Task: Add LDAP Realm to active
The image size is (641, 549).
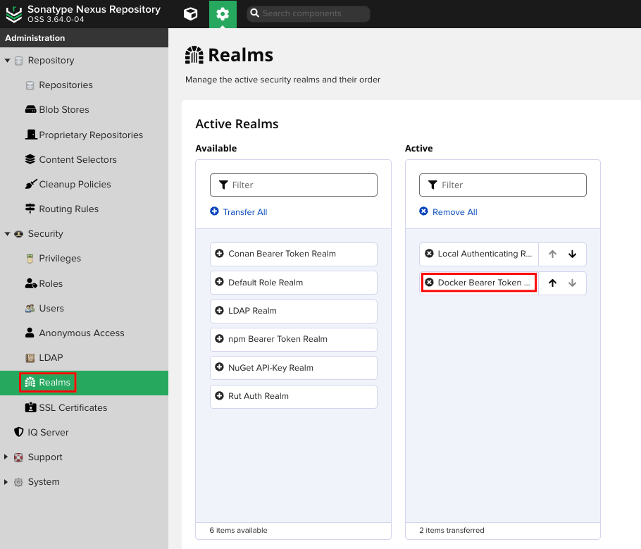Action: tap(294, 311)
